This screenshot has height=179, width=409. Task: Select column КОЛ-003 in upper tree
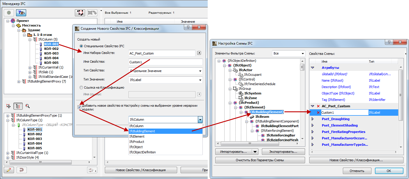coord(51,53)
